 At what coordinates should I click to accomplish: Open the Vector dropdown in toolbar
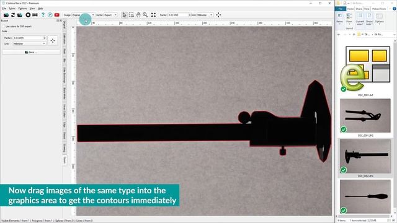(110, 15)
